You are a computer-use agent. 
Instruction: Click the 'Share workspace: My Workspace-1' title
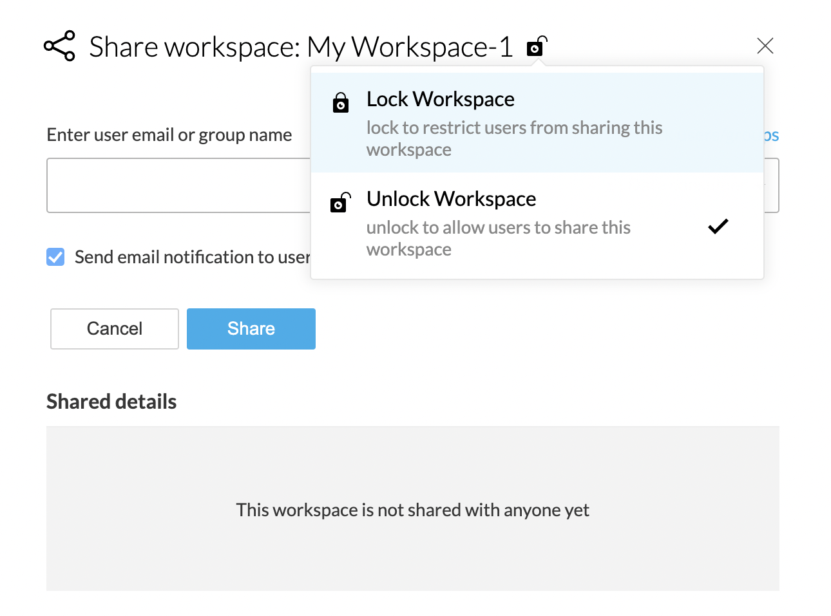(x=301, y=47)
